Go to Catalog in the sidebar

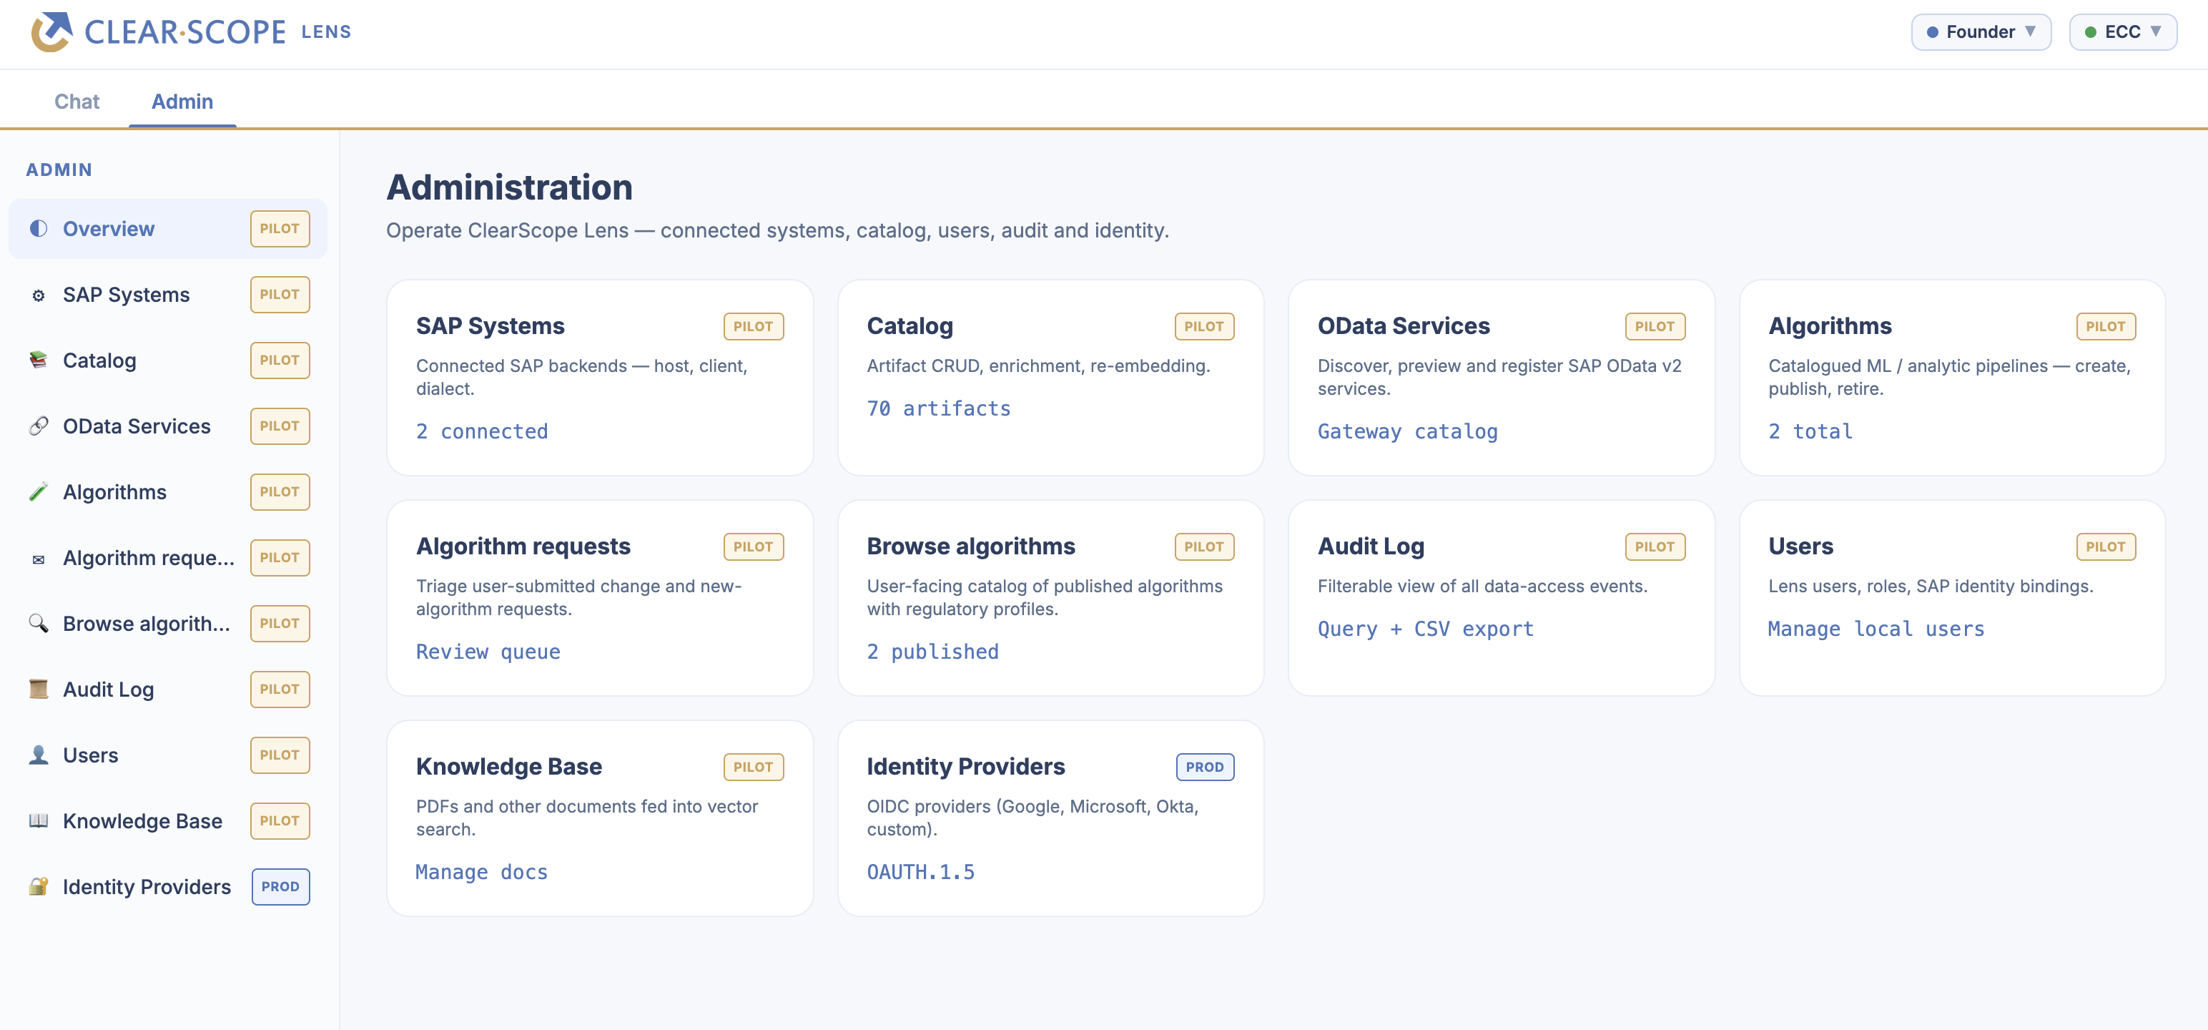pos(168,360)
